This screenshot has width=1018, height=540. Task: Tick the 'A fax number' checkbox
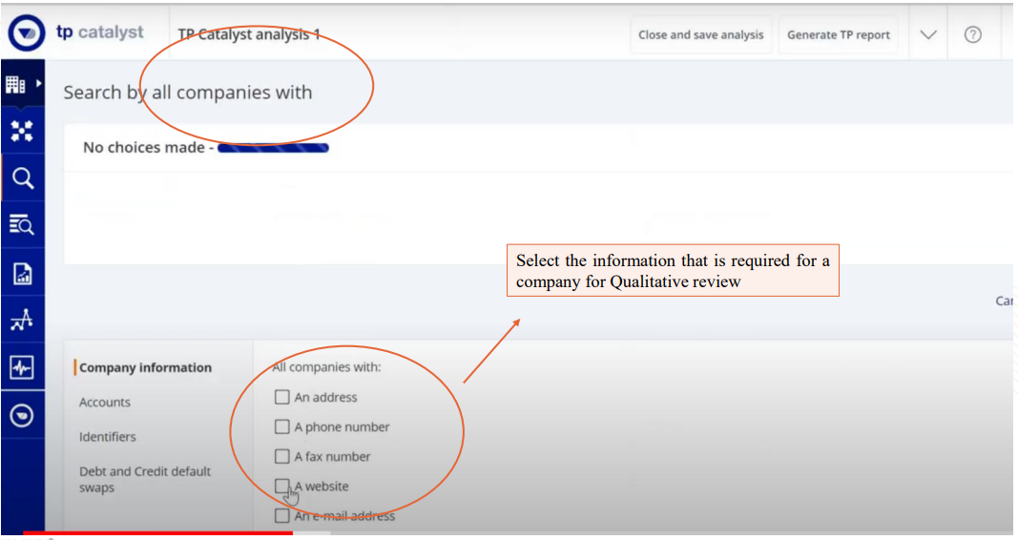(x=281, y=456)
